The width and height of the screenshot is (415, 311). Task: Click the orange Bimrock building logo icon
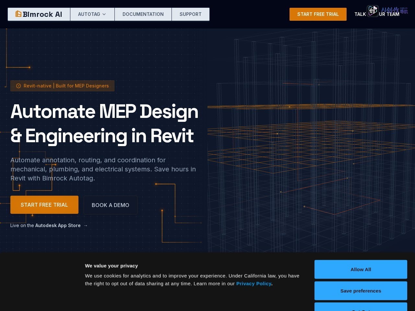click(18, 14)
